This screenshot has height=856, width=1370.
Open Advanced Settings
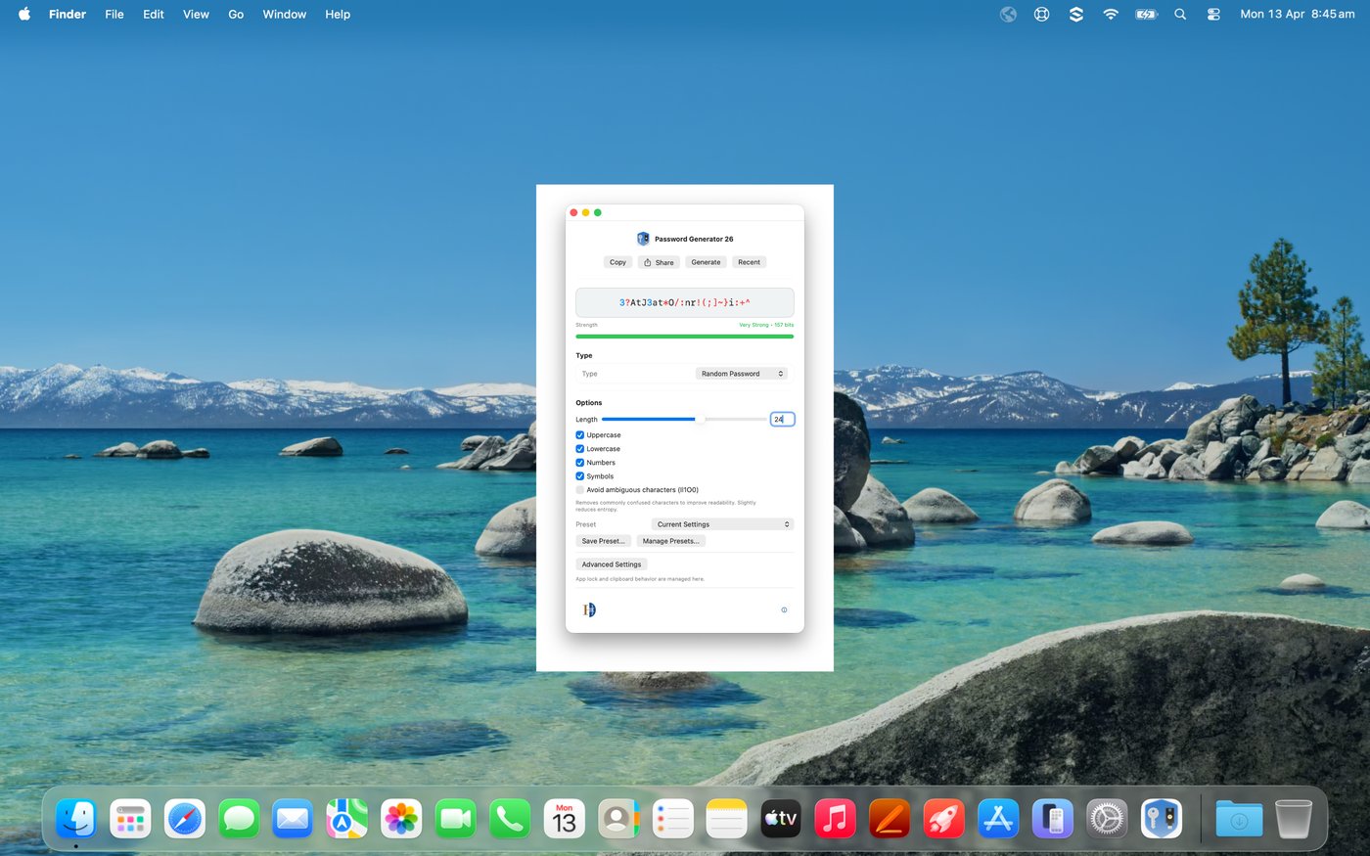[x=612, y=564]
